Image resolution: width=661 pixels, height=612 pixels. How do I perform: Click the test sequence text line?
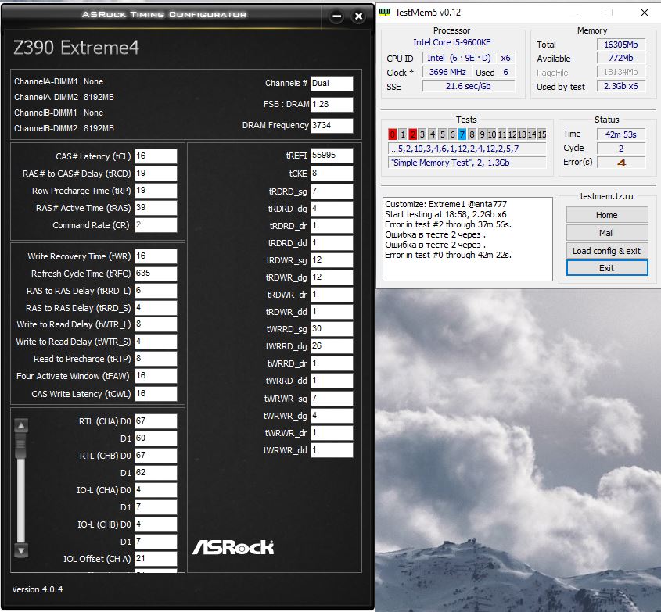coord(467,149)
